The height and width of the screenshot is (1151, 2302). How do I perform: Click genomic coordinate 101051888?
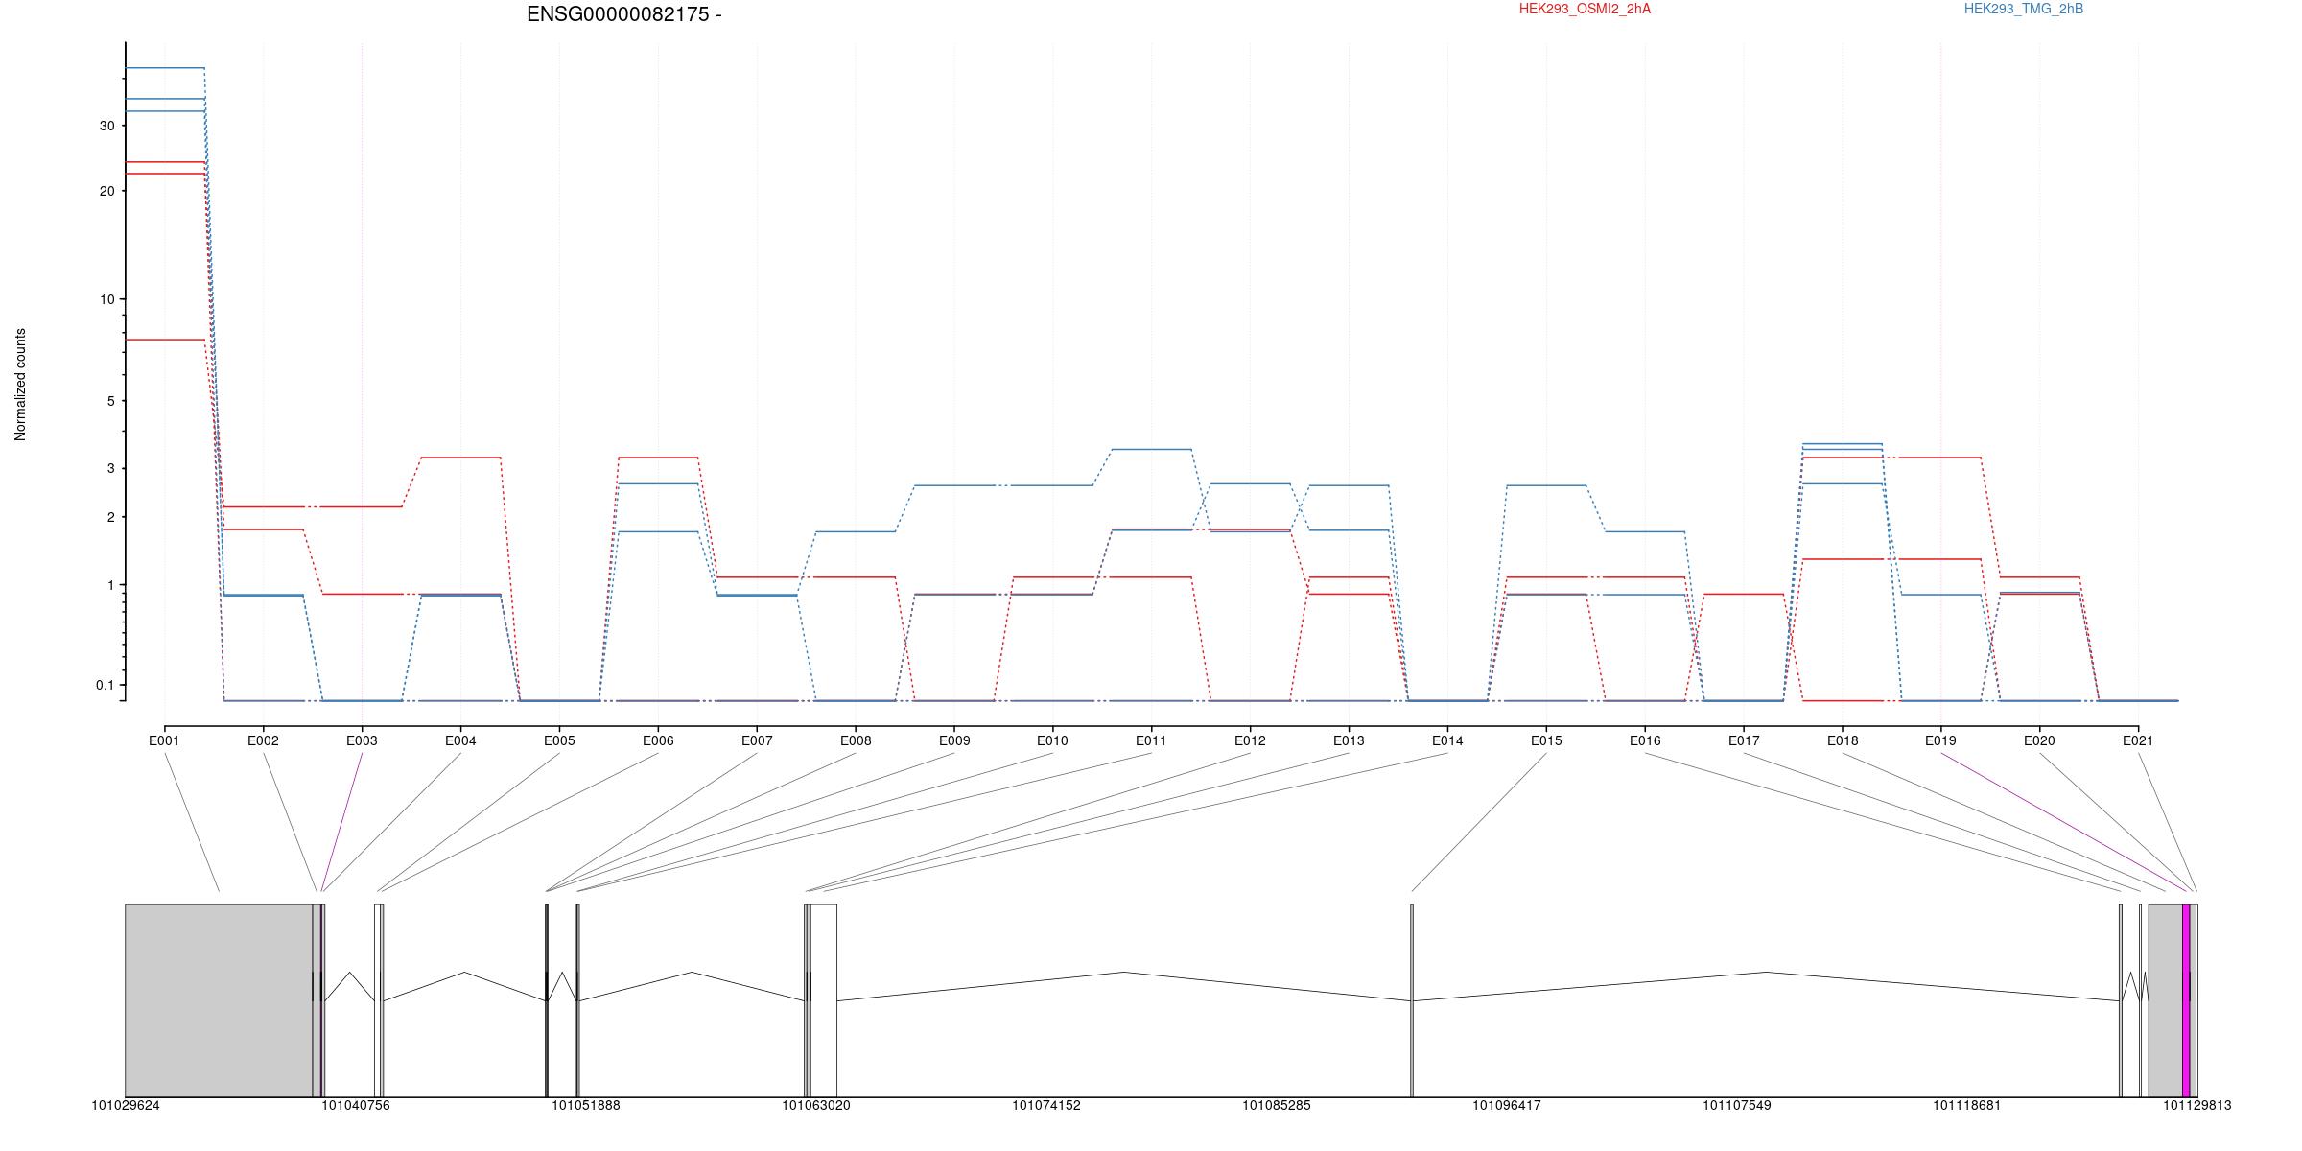586,1106
